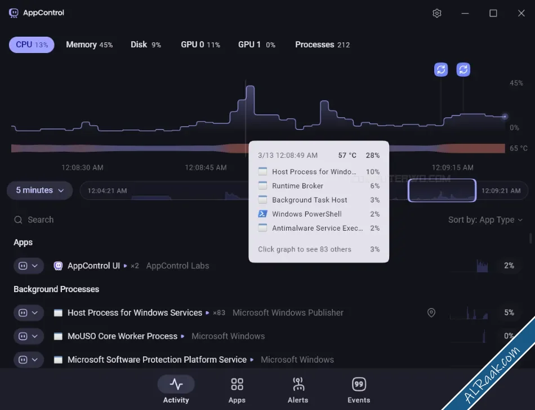
Task: Click the MoUSO Core Worker Process icon
Action: point(58,336)
